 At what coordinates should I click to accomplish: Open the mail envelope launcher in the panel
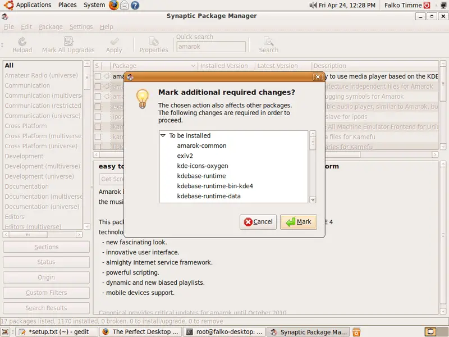tap(124, 5)
